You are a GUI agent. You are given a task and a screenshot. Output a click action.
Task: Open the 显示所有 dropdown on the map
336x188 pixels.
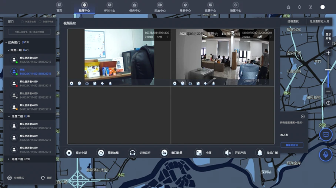click(328, 38)
